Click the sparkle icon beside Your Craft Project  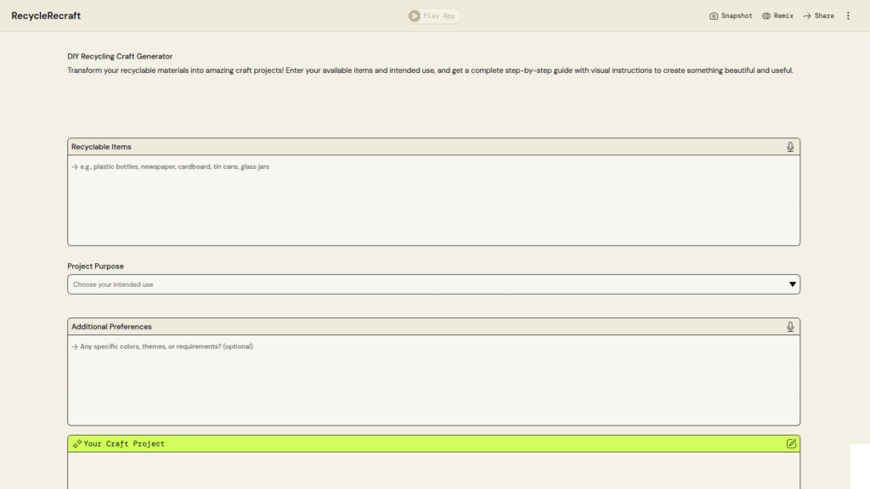click(77, 444)
